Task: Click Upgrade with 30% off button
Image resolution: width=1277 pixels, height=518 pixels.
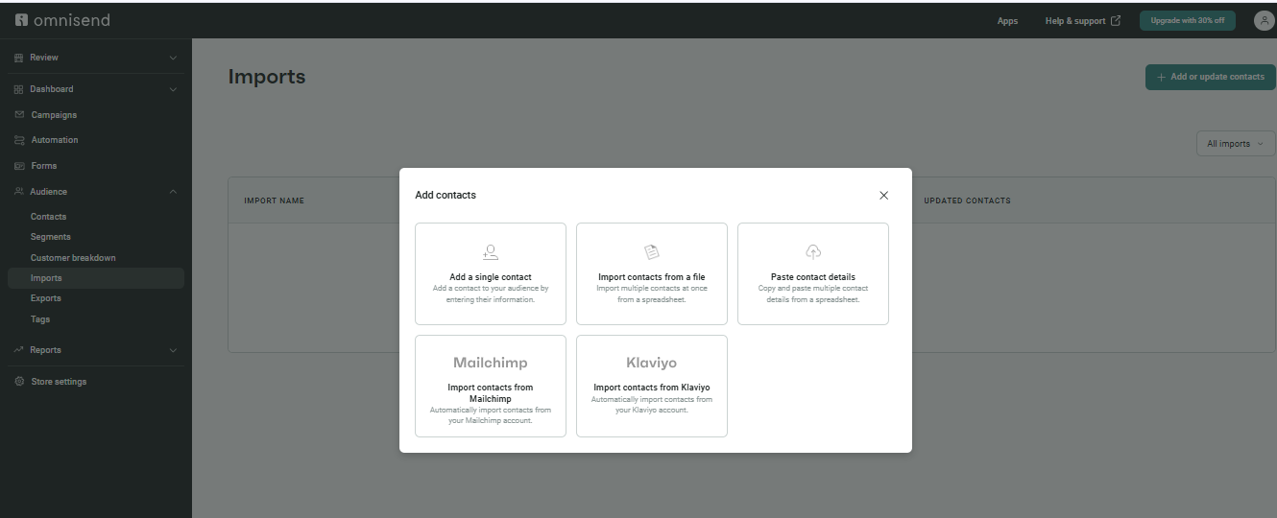Action: [1187, 21]
